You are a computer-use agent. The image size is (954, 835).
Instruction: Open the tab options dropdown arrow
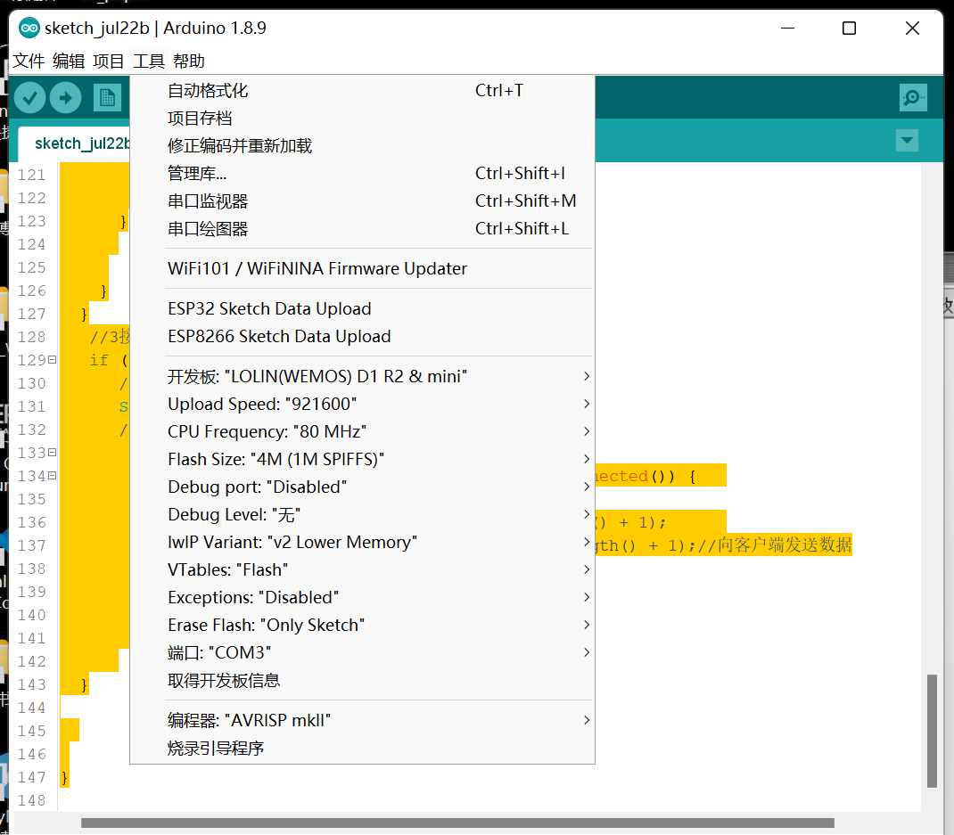click(x=907, y=141)
